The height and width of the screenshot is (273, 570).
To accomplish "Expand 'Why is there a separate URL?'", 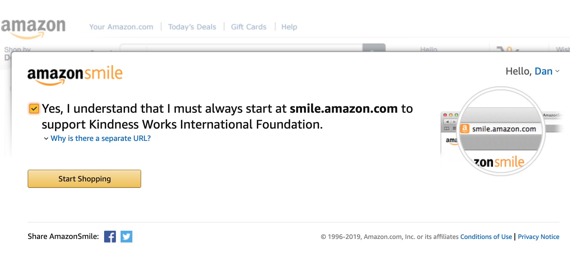I will (x=101, y=138).
